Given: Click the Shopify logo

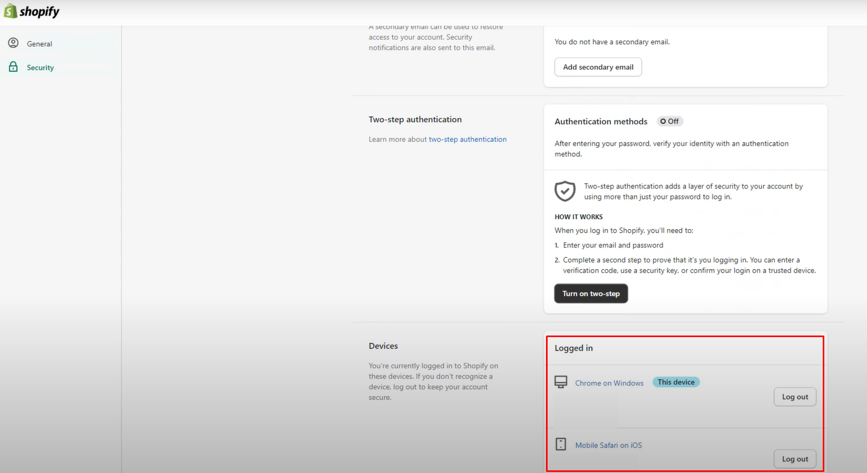Looking at the screenshot, I should tap(32, 11).
